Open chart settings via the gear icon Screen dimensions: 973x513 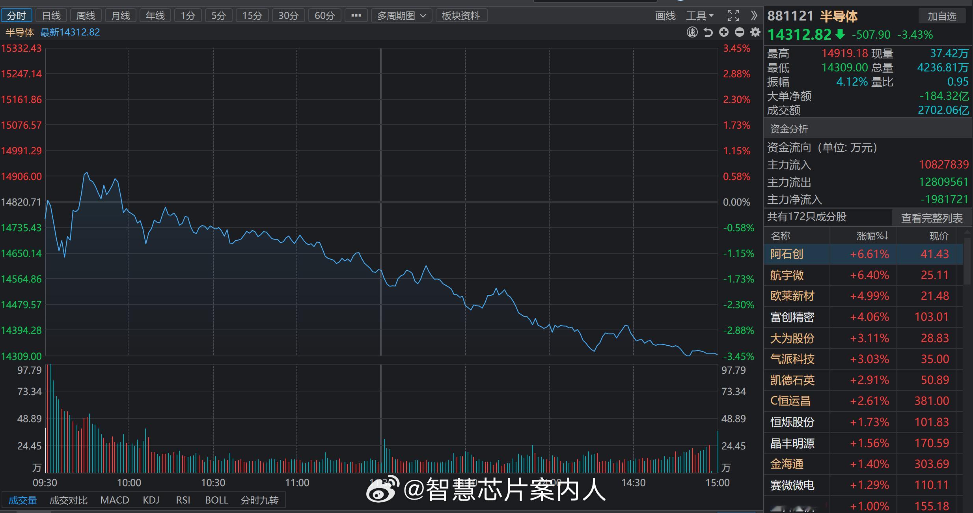(755, 32)
